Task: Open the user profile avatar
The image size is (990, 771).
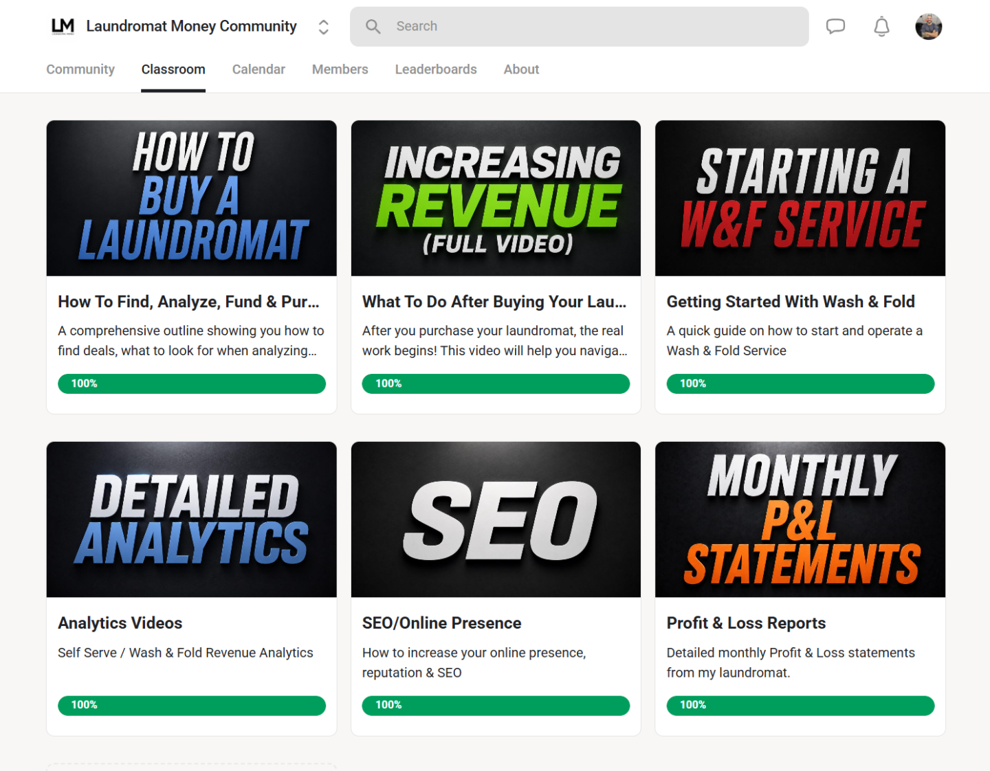Action: [x=928, y=27]
